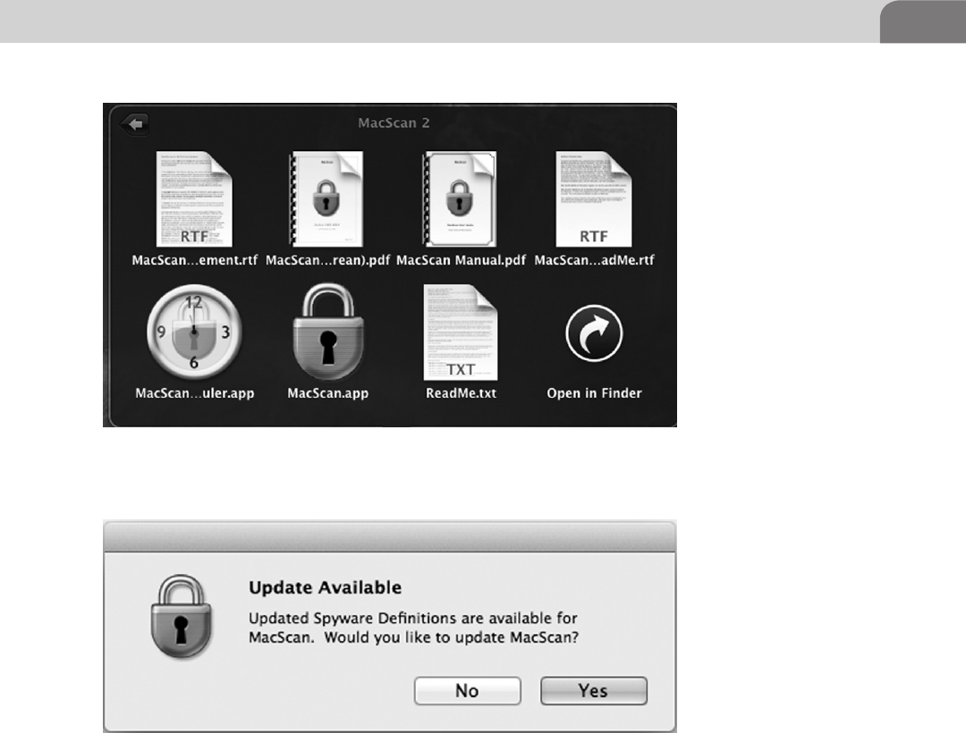Launch the MacScan...uler.app clock icon
The image size is (966, 733).
point(194,332)
